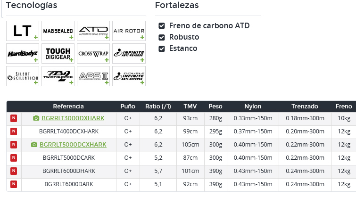
Task: Open the Twist Buster 2 badge
Action: click(x=58, y=76)
